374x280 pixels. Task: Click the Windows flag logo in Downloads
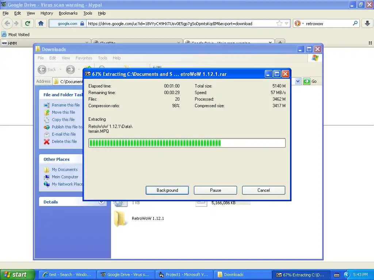click(315, 58)
